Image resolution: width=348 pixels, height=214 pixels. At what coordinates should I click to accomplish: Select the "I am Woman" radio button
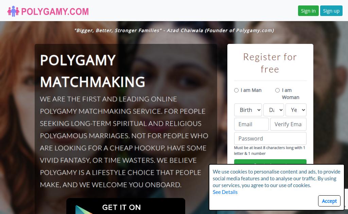click(277, 90)
